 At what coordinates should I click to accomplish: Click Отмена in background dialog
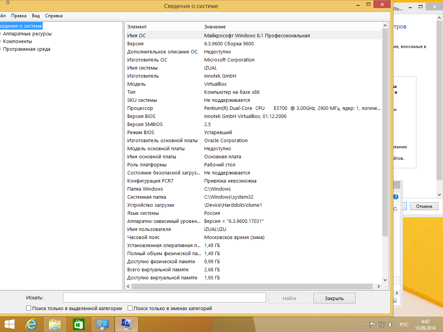click(424, 206)
